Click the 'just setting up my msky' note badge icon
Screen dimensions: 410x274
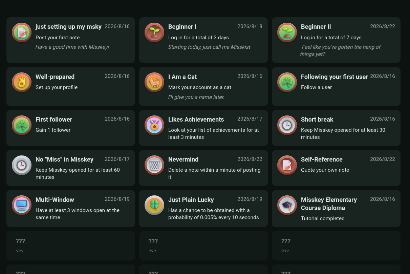point(22,33)
